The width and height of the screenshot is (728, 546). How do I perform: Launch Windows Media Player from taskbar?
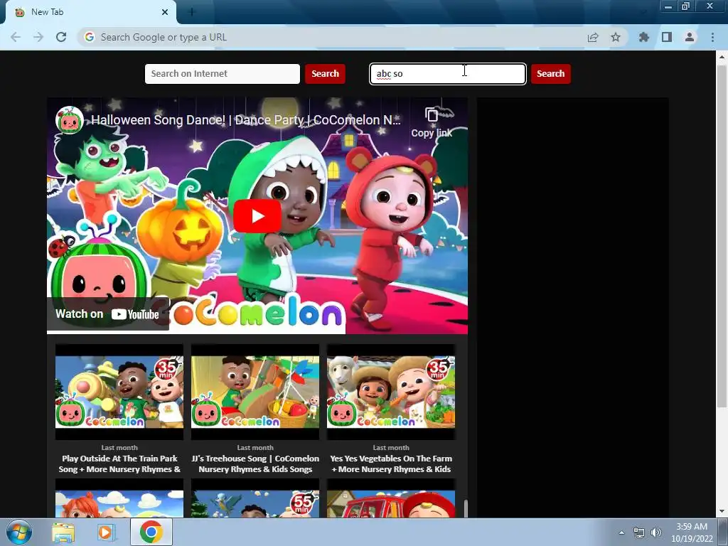[x=107, y=532]
